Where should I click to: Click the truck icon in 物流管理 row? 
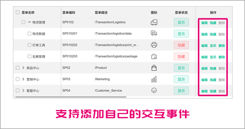[x=154, y=22]
